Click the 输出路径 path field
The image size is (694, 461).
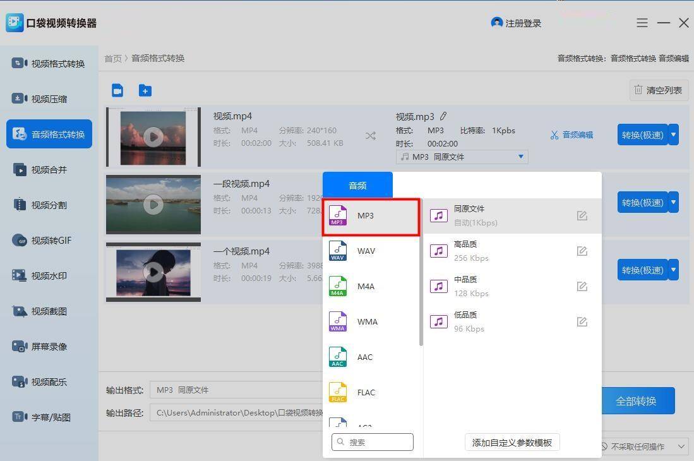pyautogui.click(x=237, y=412)
